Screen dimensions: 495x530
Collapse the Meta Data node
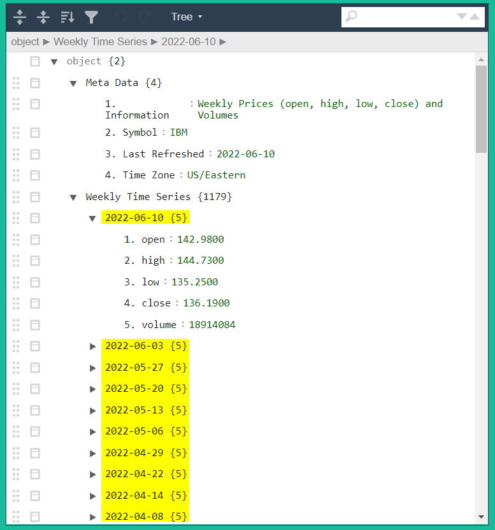(x=73, y=83)
